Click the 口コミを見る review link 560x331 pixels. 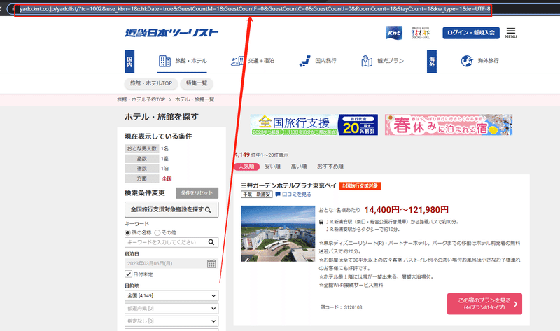[x=293, y=195]
